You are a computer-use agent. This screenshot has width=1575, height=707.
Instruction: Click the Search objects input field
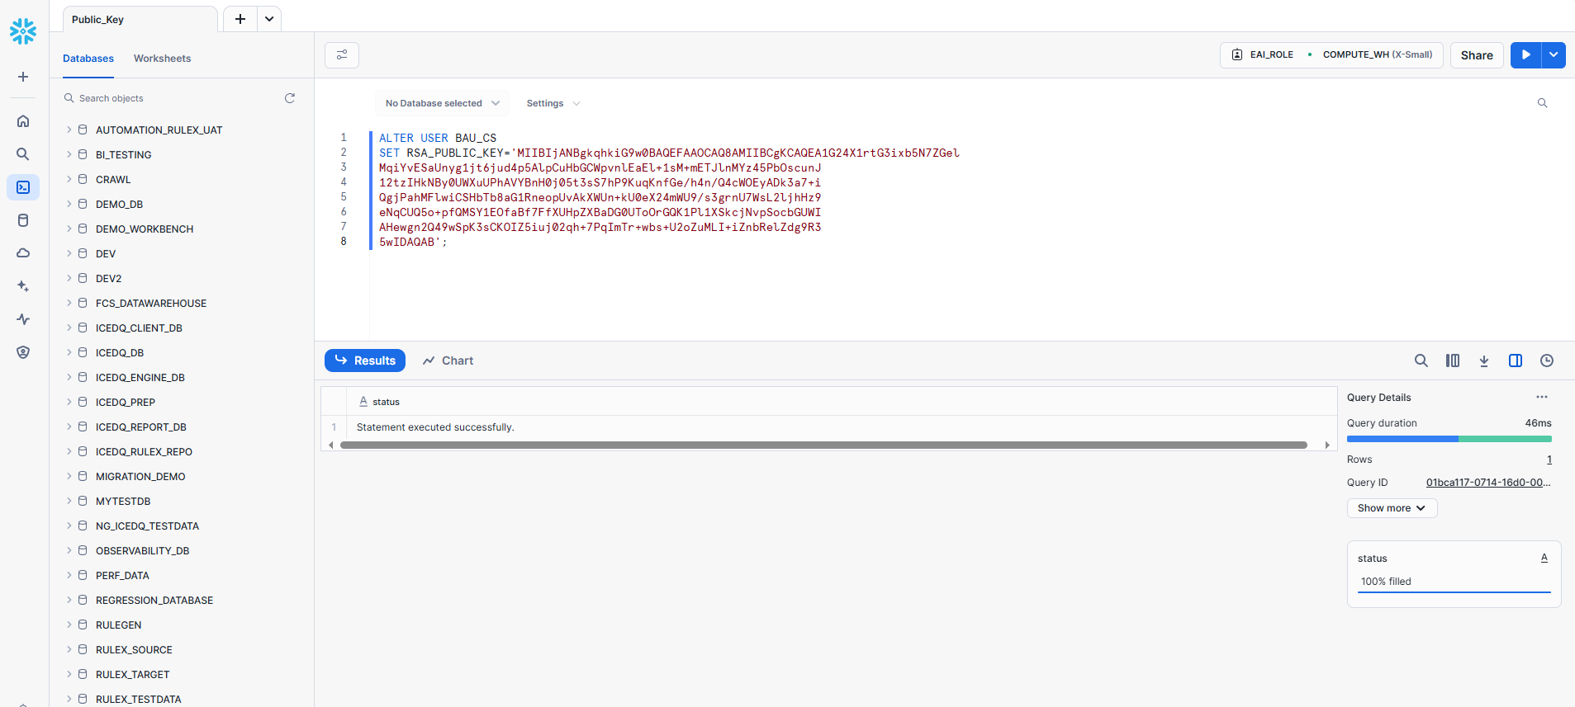[x=173, y=98]
